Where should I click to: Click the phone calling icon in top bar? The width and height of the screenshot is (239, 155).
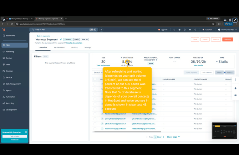point(174,30)
